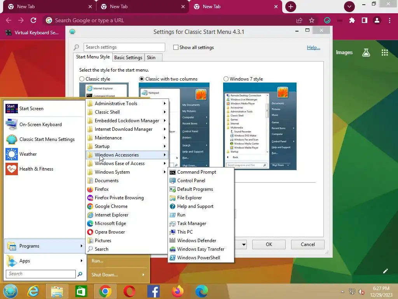Expand Internet Download Manager folder
This screenshot has height=299, width=398.
pyautogui.click(x=127, y=129)
